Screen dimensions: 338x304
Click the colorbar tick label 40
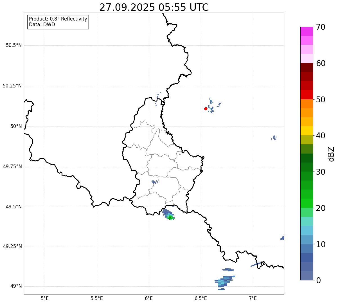[321, 136]
